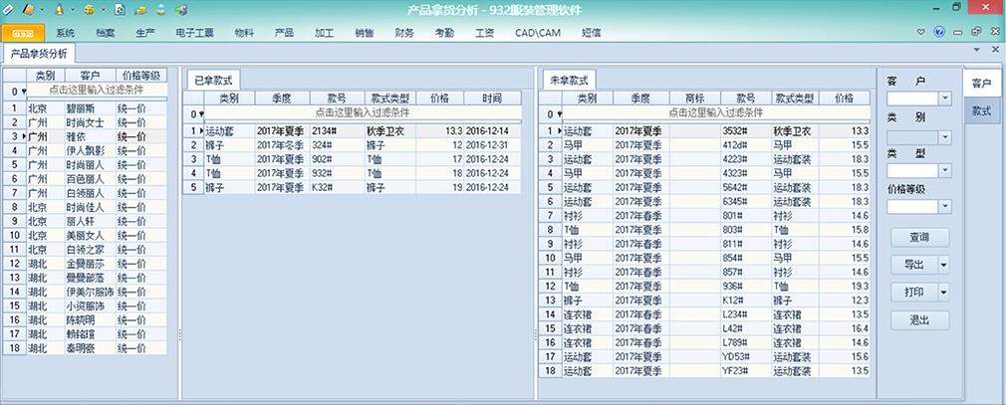Click the green refresh document icon
The height and width of the screenshot is (405, 1006).
pos(120,9)
